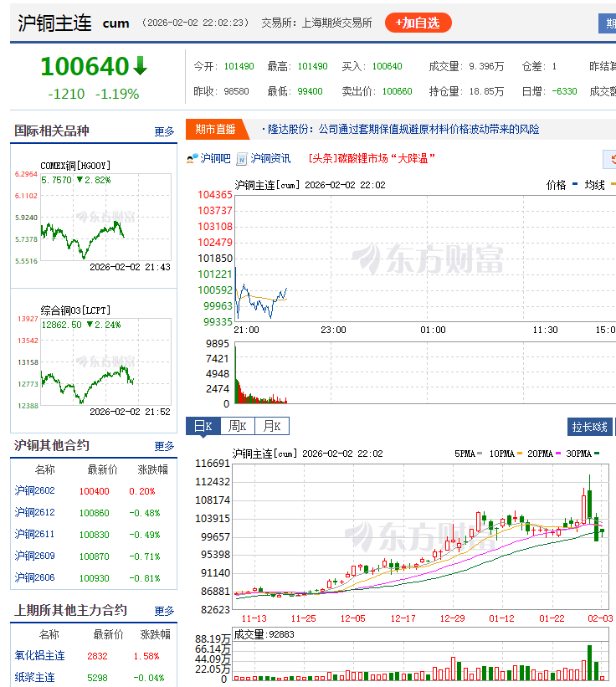Click the 成交量 value 9.396万

tap(486, 66)
